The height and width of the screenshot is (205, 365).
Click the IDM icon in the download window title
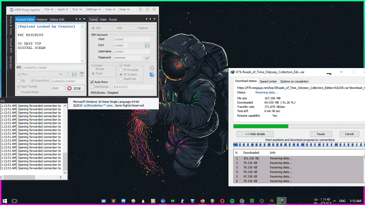tap(232, 72)
